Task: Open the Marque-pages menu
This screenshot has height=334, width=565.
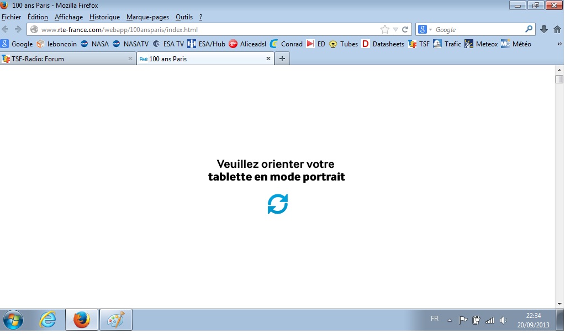Action: (x=147, y=17)
